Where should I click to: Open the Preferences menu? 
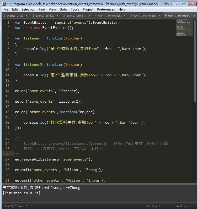pos(106,9)
